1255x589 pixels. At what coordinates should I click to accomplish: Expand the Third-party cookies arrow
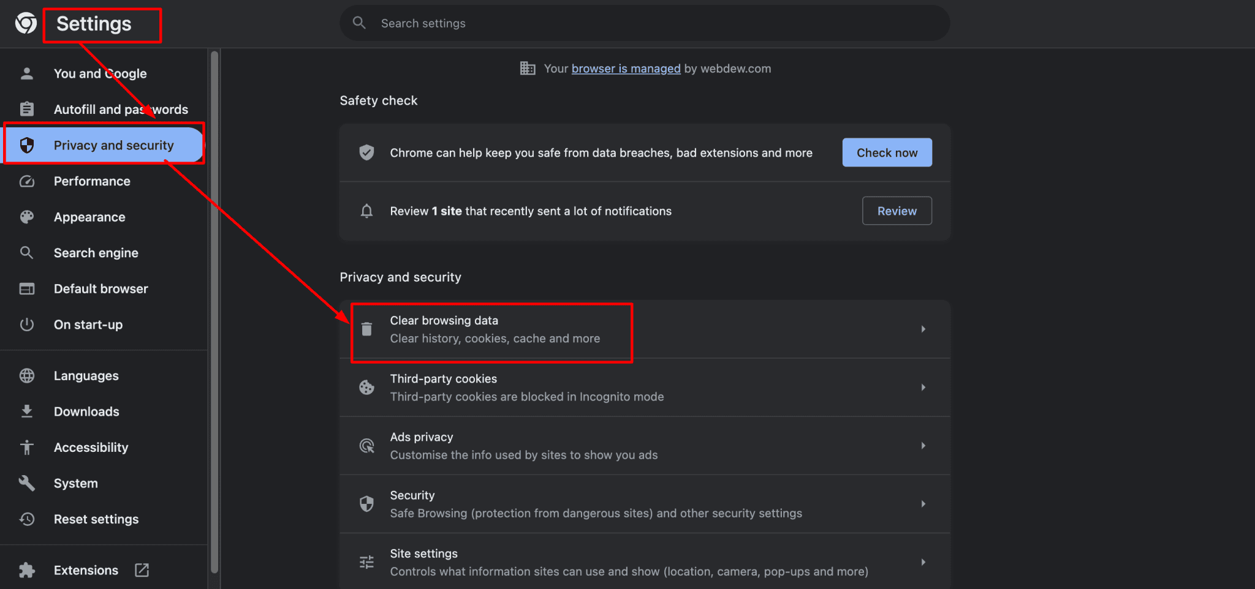coord(923,388)
